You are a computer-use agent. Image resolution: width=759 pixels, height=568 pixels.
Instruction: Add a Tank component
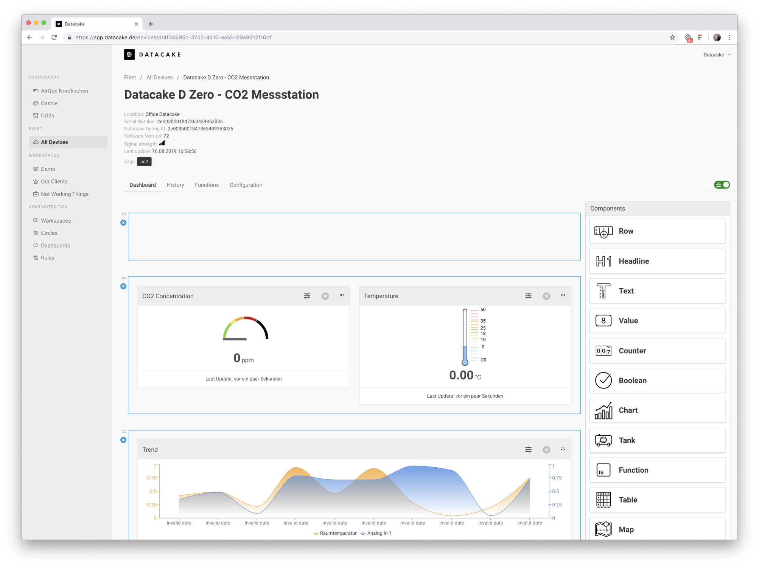tap(657, 440)
